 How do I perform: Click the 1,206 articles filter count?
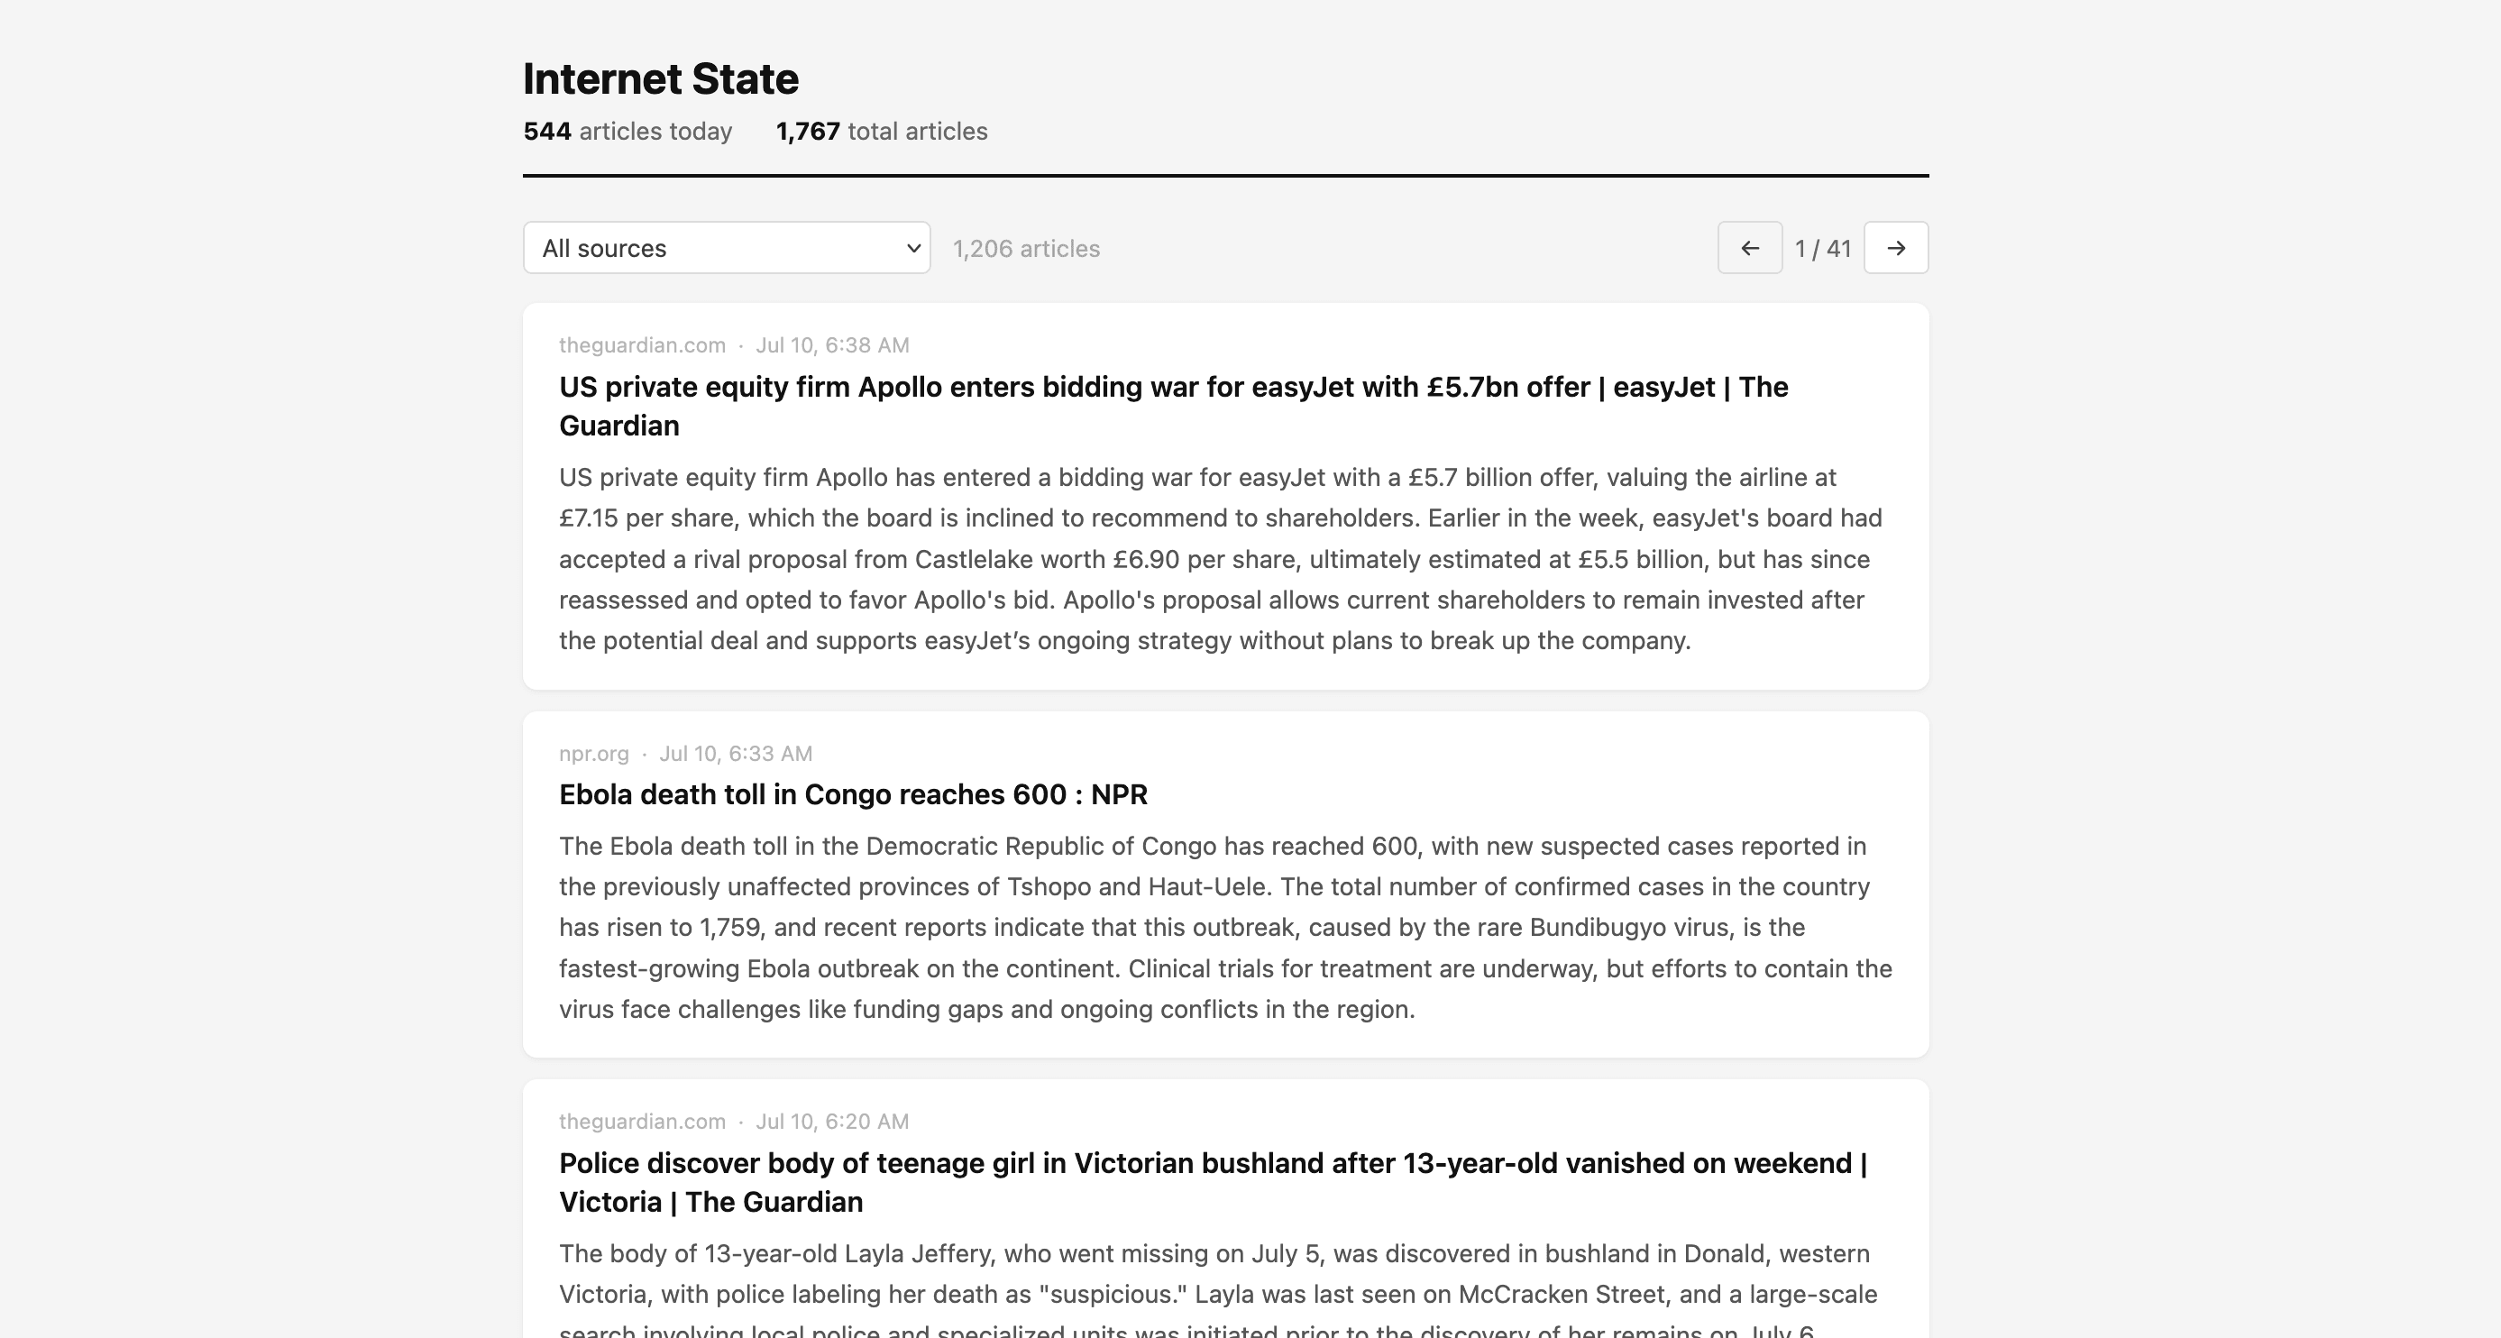pyautogui.click(x=1026, y=249)
